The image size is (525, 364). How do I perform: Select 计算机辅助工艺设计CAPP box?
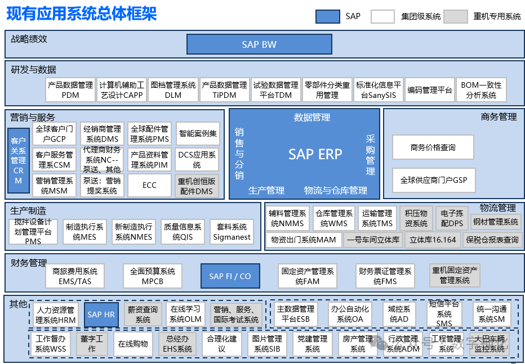[x=122, y=90]
